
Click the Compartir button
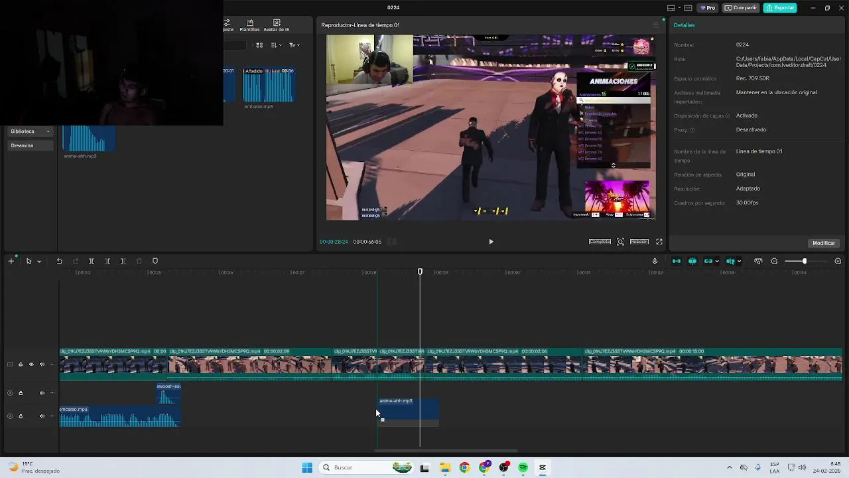[x=741, y=8]
